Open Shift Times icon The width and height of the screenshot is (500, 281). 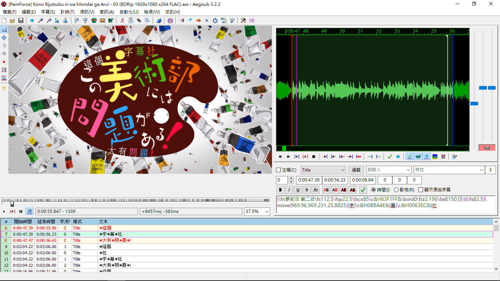(182, 20)
